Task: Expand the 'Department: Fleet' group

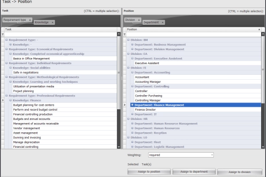Action: point(132,142)
